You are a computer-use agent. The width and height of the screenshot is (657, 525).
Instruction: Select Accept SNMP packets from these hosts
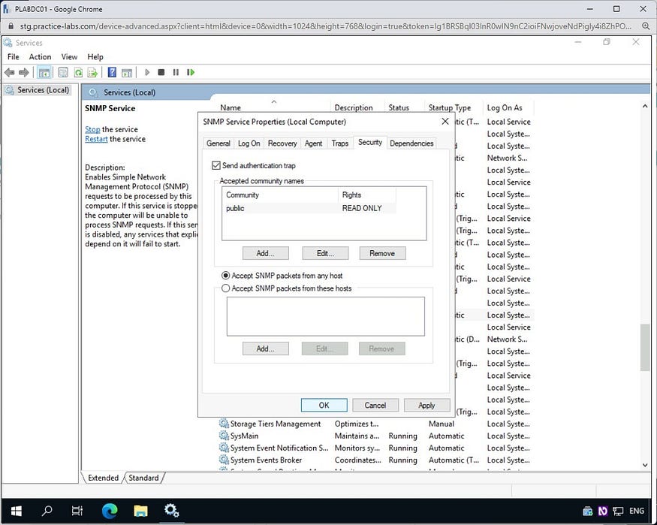[226, 288]
